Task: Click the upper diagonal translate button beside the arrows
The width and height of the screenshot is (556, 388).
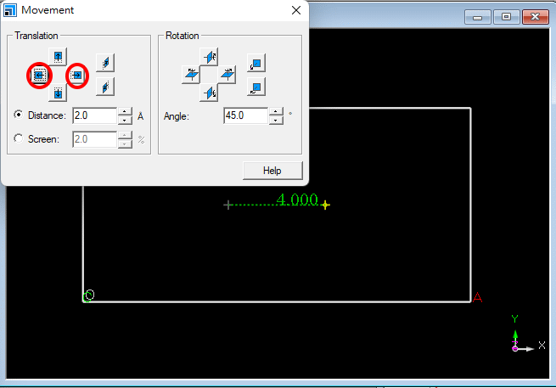Action: [x=105, y=62]
